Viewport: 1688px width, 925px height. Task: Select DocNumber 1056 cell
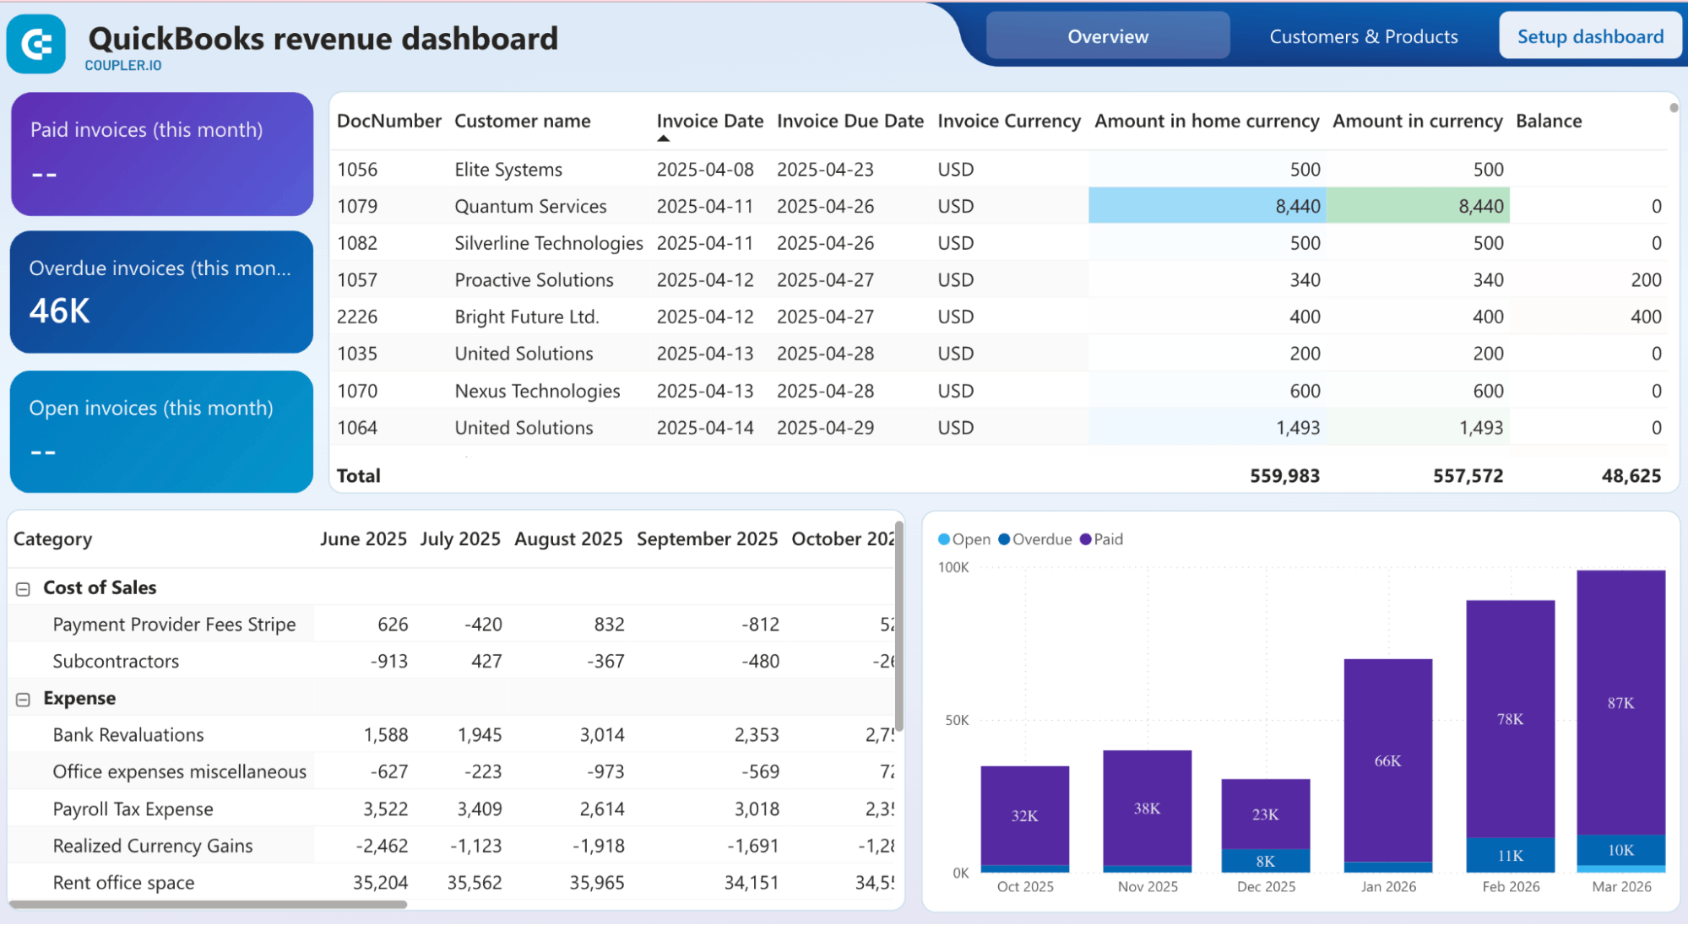357,170
